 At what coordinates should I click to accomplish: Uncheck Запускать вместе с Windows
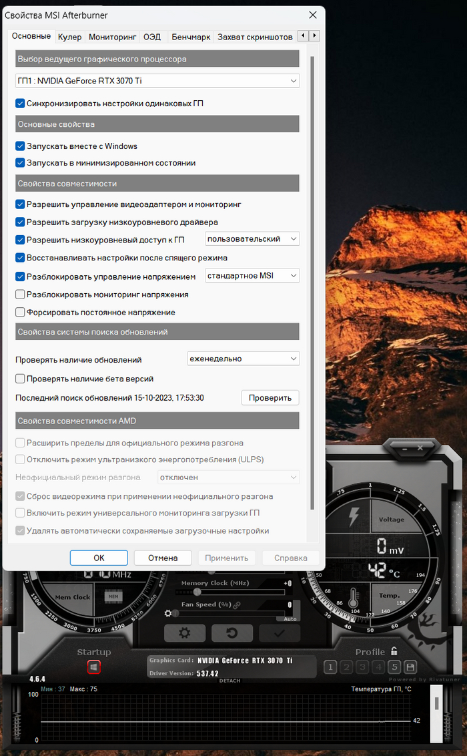click(x=20, y=146)
